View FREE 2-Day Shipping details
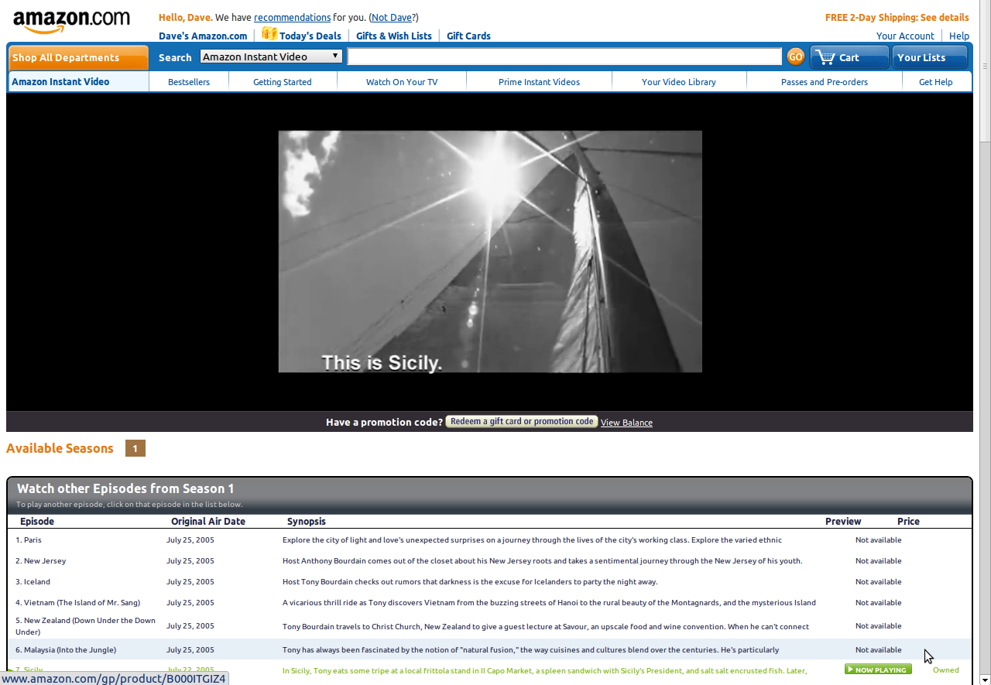 [897, 17]
